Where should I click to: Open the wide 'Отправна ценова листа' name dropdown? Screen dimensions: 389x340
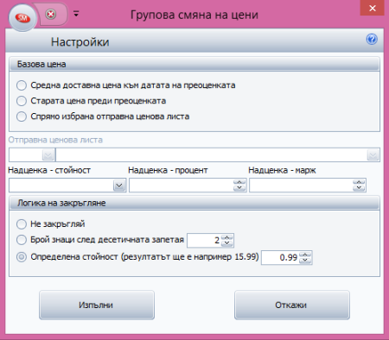pyautogui.click(x=373, y=155)
